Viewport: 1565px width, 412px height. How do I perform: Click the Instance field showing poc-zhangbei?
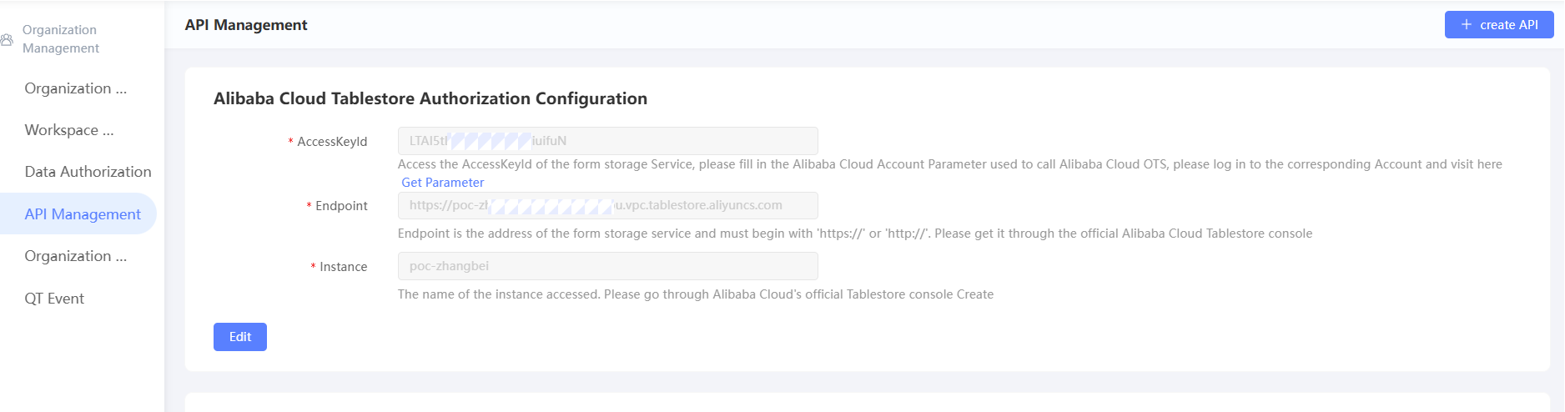[607, 266]
